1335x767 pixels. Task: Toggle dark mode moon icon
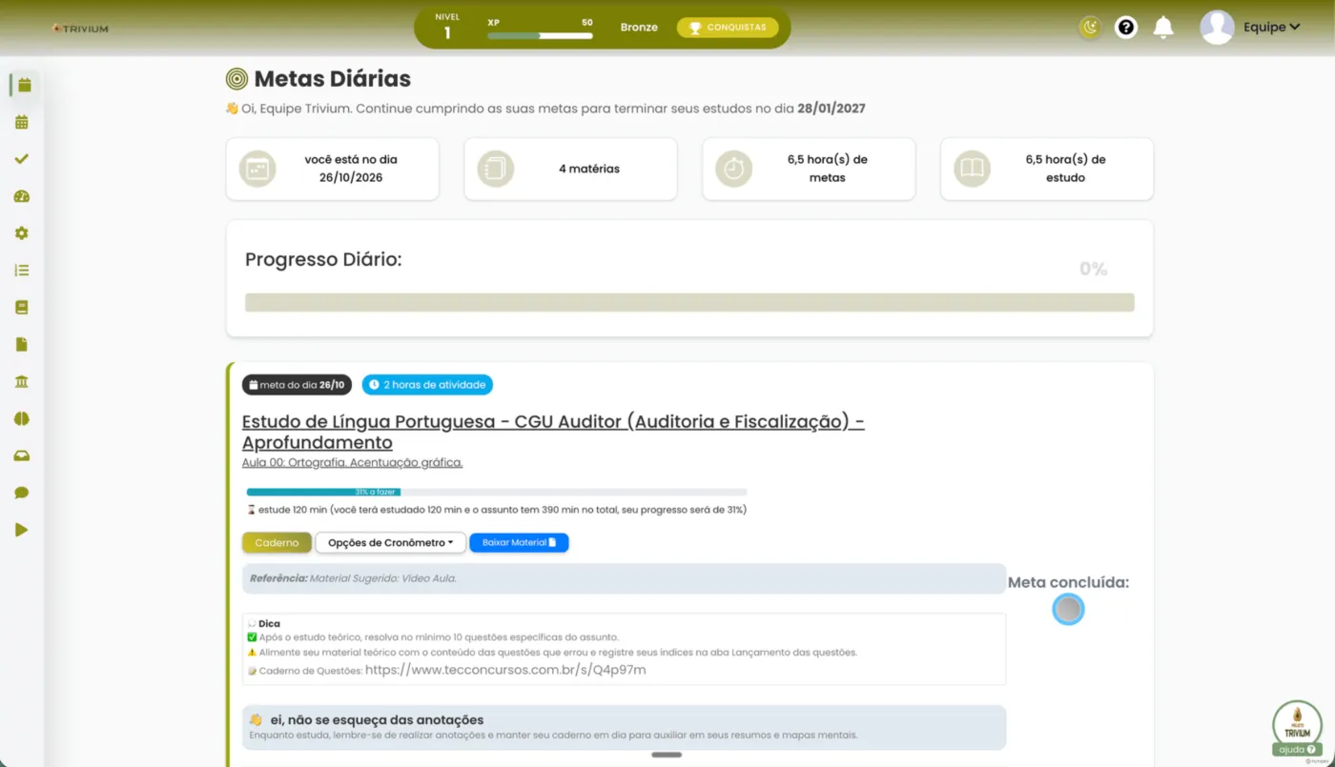pyautogui.click(x=1090, y=28)
